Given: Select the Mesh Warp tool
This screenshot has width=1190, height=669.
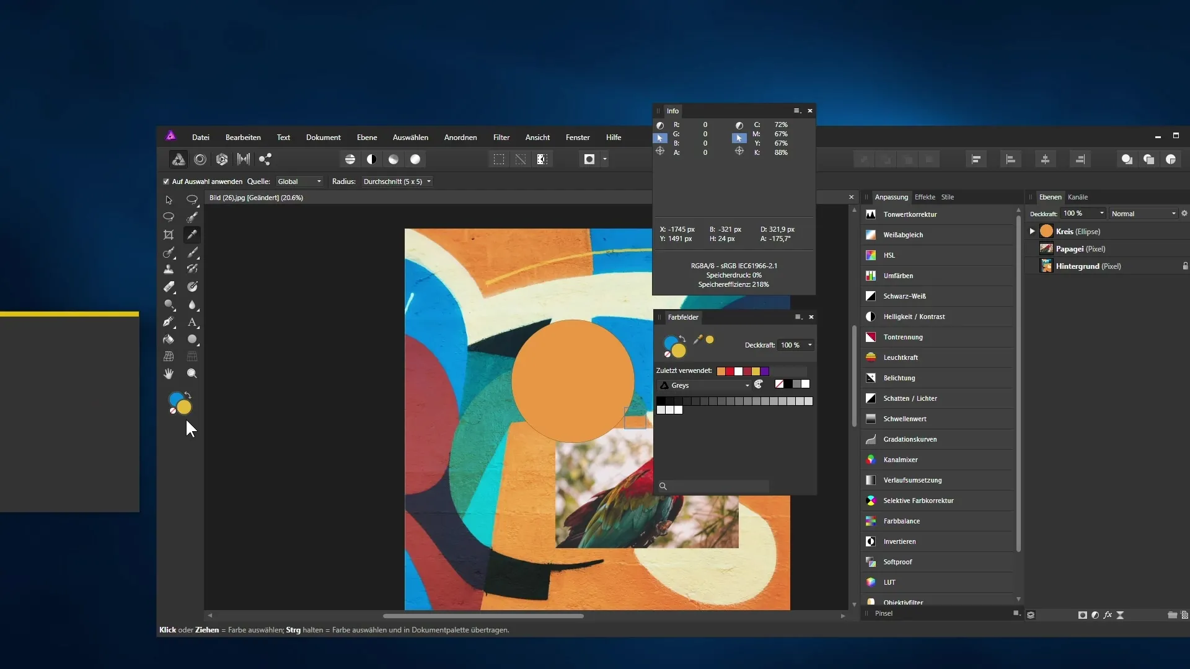Looking at the screenshot, I should click(x=169, y=357).
